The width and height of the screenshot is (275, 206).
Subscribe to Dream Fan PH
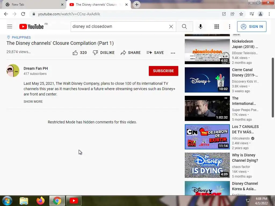(x=164, y=71)
